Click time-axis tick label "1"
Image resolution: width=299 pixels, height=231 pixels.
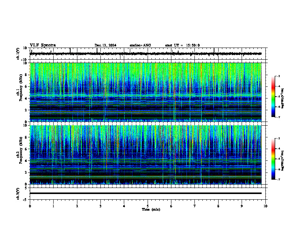53,206
